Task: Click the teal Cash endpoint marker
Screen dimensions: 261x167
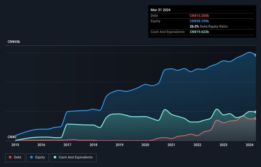Action: pyautogui.click(x=256, y=112)
